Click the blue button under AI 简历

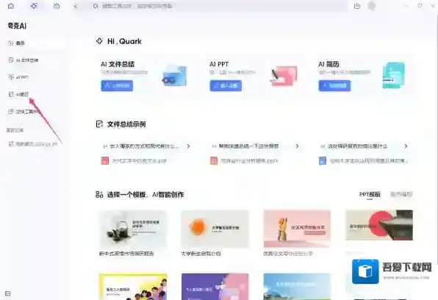point(334,85)
